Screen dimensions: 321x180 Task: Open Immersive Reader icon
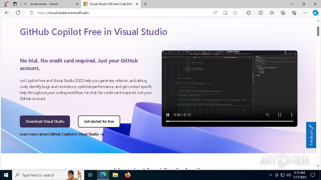click(225, 13)
